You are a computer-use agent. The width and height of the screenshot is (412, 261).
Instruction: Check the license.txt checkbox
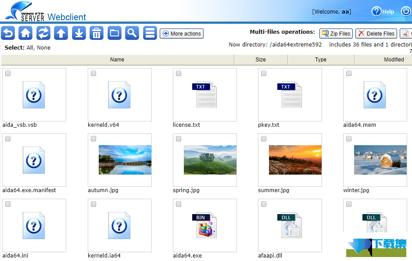pos(179,73)
